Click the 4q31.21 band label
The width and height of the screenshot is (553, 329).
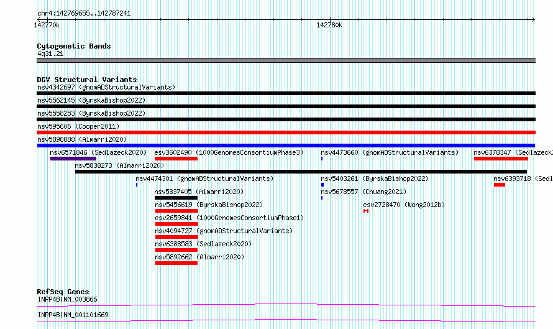click(x=50, y=53)
